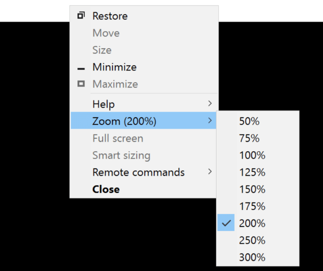The image size is (323, 271).
Task: Set zoom to 125%
Action: point(258,172)
